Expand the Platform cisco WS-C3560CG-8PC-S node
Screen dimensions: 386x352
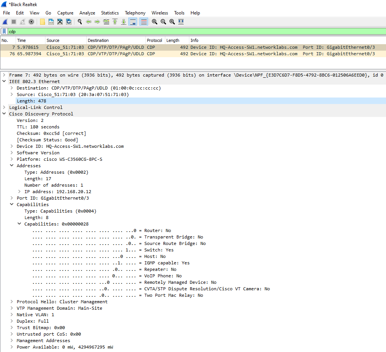point(11,159)
